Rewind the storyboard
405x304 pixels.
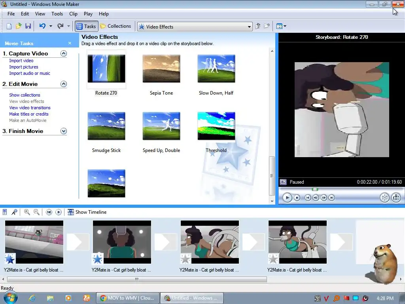click(49, 212)
